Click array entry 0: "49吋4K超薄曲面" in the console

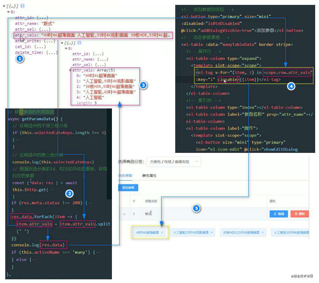click(97, 76)
